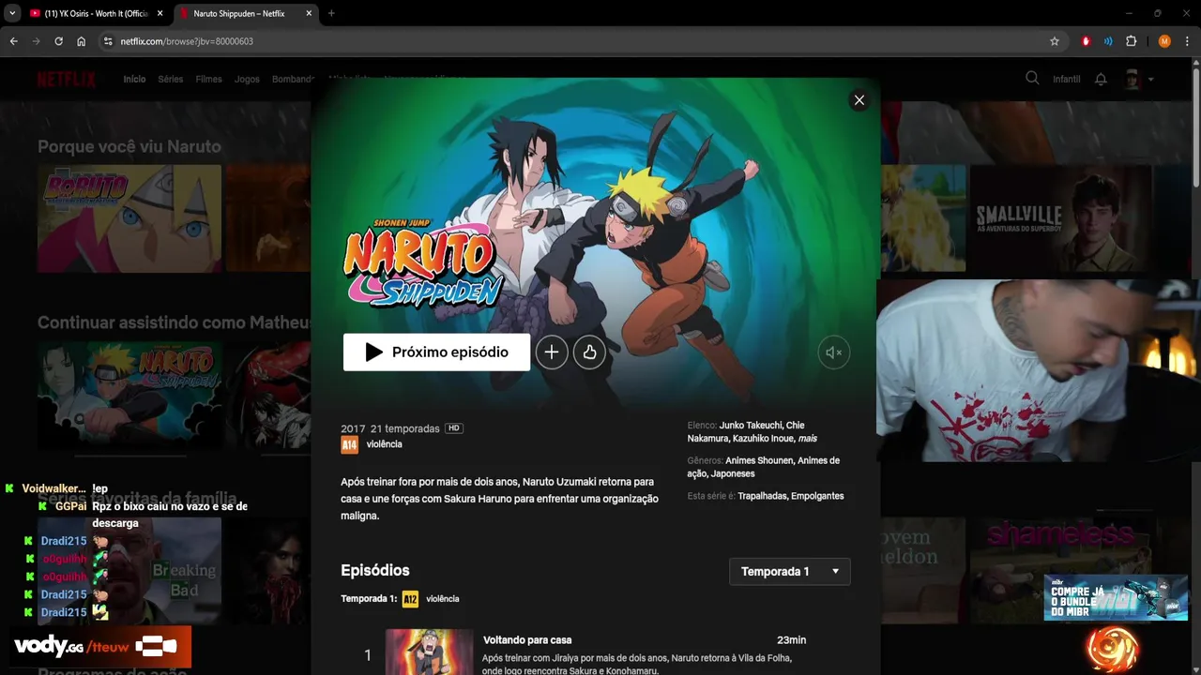Click the "Trapalhadas, Empolgantes" text

[791, 496]
